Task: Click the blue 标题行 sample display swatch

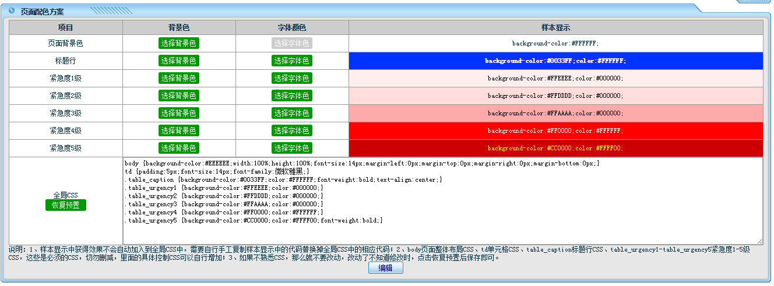Action: [555, 61]
